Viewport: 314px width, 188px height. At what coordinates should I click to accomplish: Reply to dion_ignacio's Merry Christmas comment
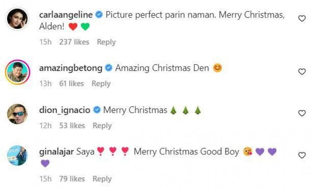[102, 125]
